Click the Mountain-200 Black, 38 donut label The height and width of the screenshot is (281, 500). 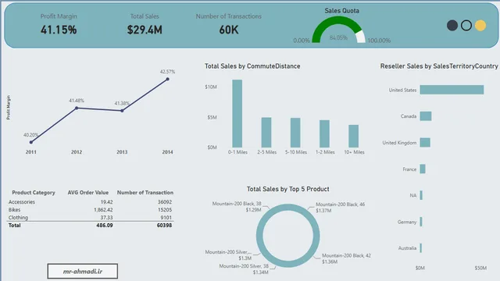pyautogui.click(x=237, y=206)
